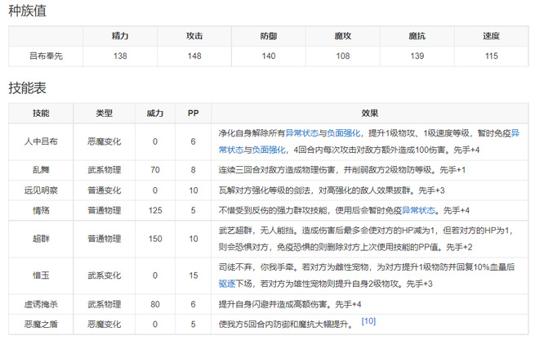Select PP value 6 in 人中吕布 row
The width and height of the screenshot is (544, 345).
pos(194,141)
